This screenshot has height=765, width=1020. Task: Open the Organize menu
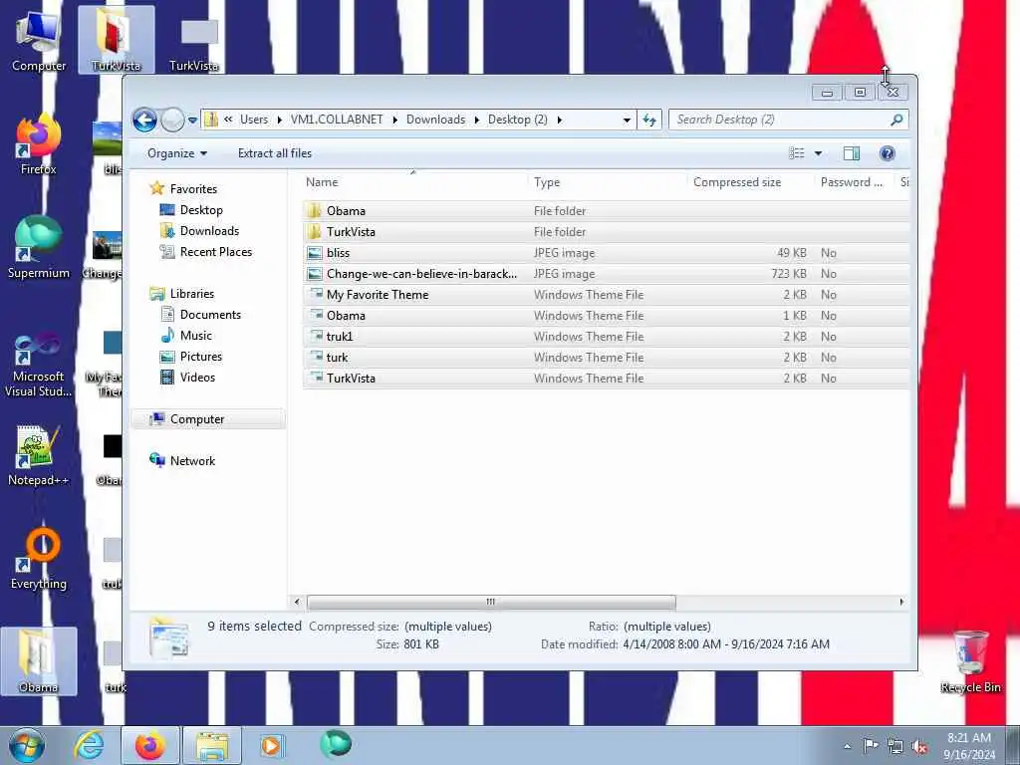pyautogui.click(x=177, y=153)
